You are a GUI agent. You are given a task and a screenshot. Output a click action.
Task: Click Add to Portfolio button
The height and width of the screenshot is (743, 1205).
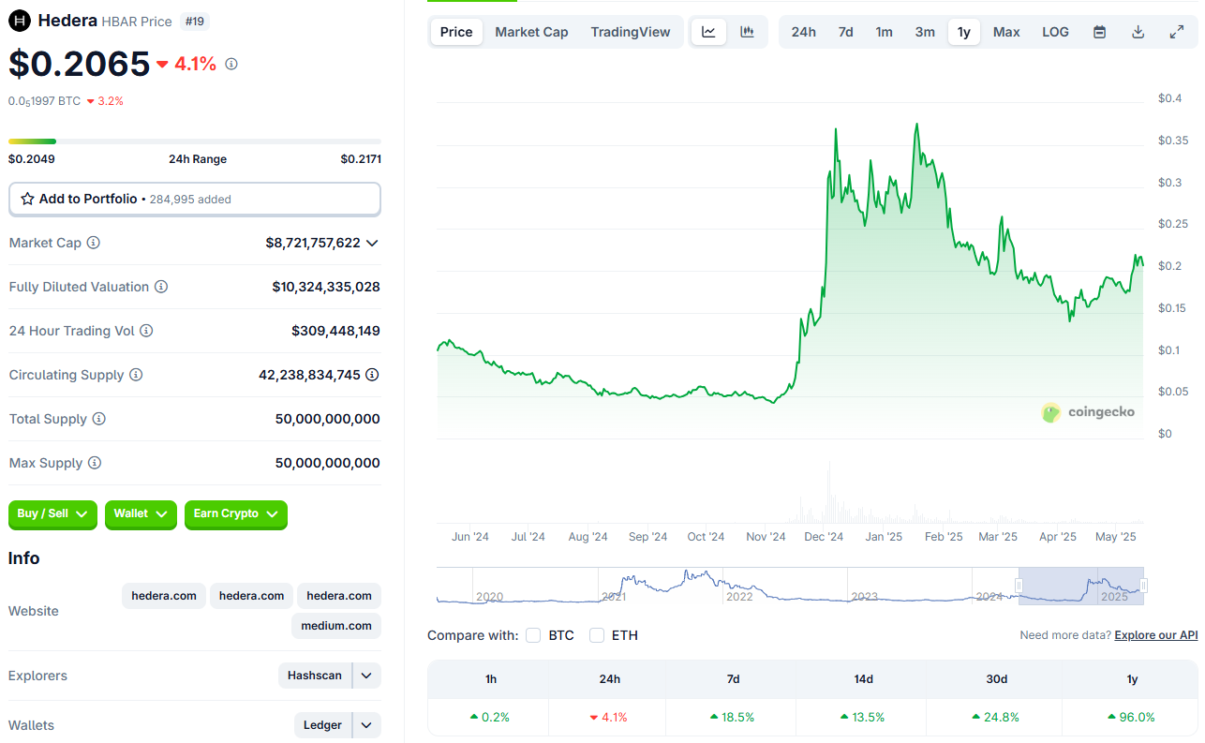pos(195,199)
